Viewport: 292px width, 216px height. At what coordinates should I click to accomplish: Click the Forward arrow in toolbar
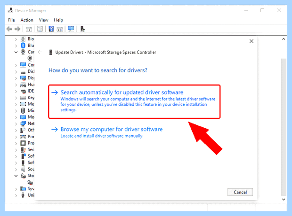(x=17, y=29)
